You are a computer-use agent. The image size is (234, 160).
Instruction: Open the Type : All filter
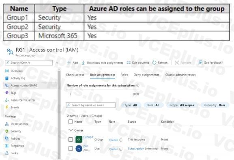point(131,105)
